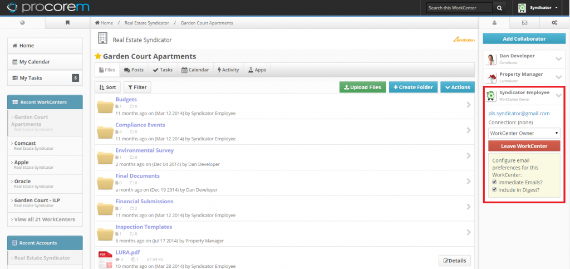
Task: Open Details for LURA.pdf
Action: coord(455,261)
